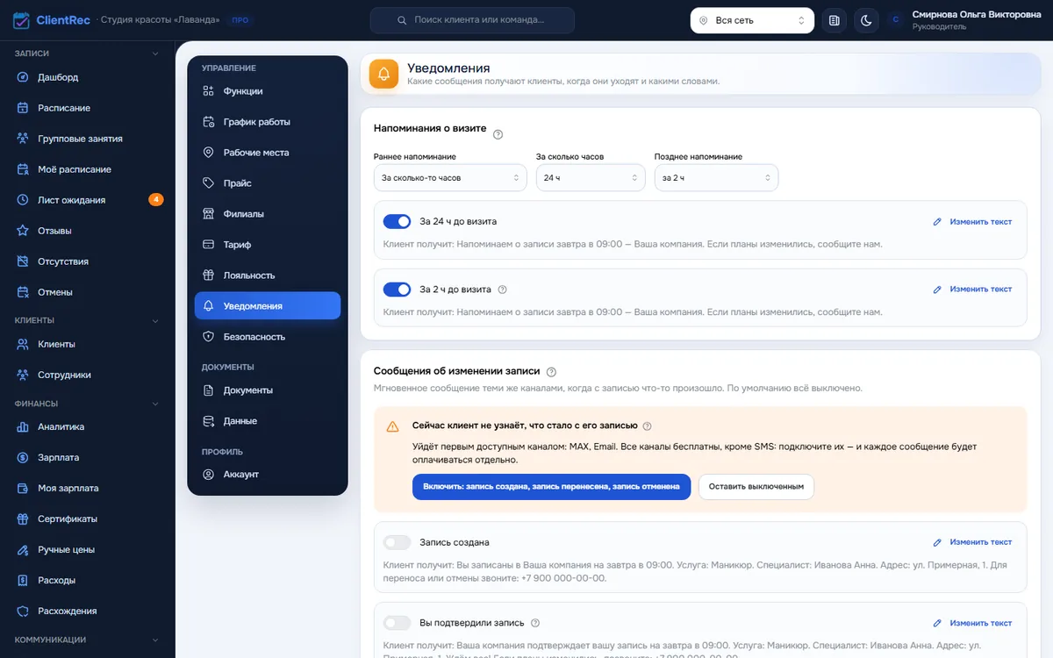Enable the Вы подтвердили запись notification

[398, 623]
